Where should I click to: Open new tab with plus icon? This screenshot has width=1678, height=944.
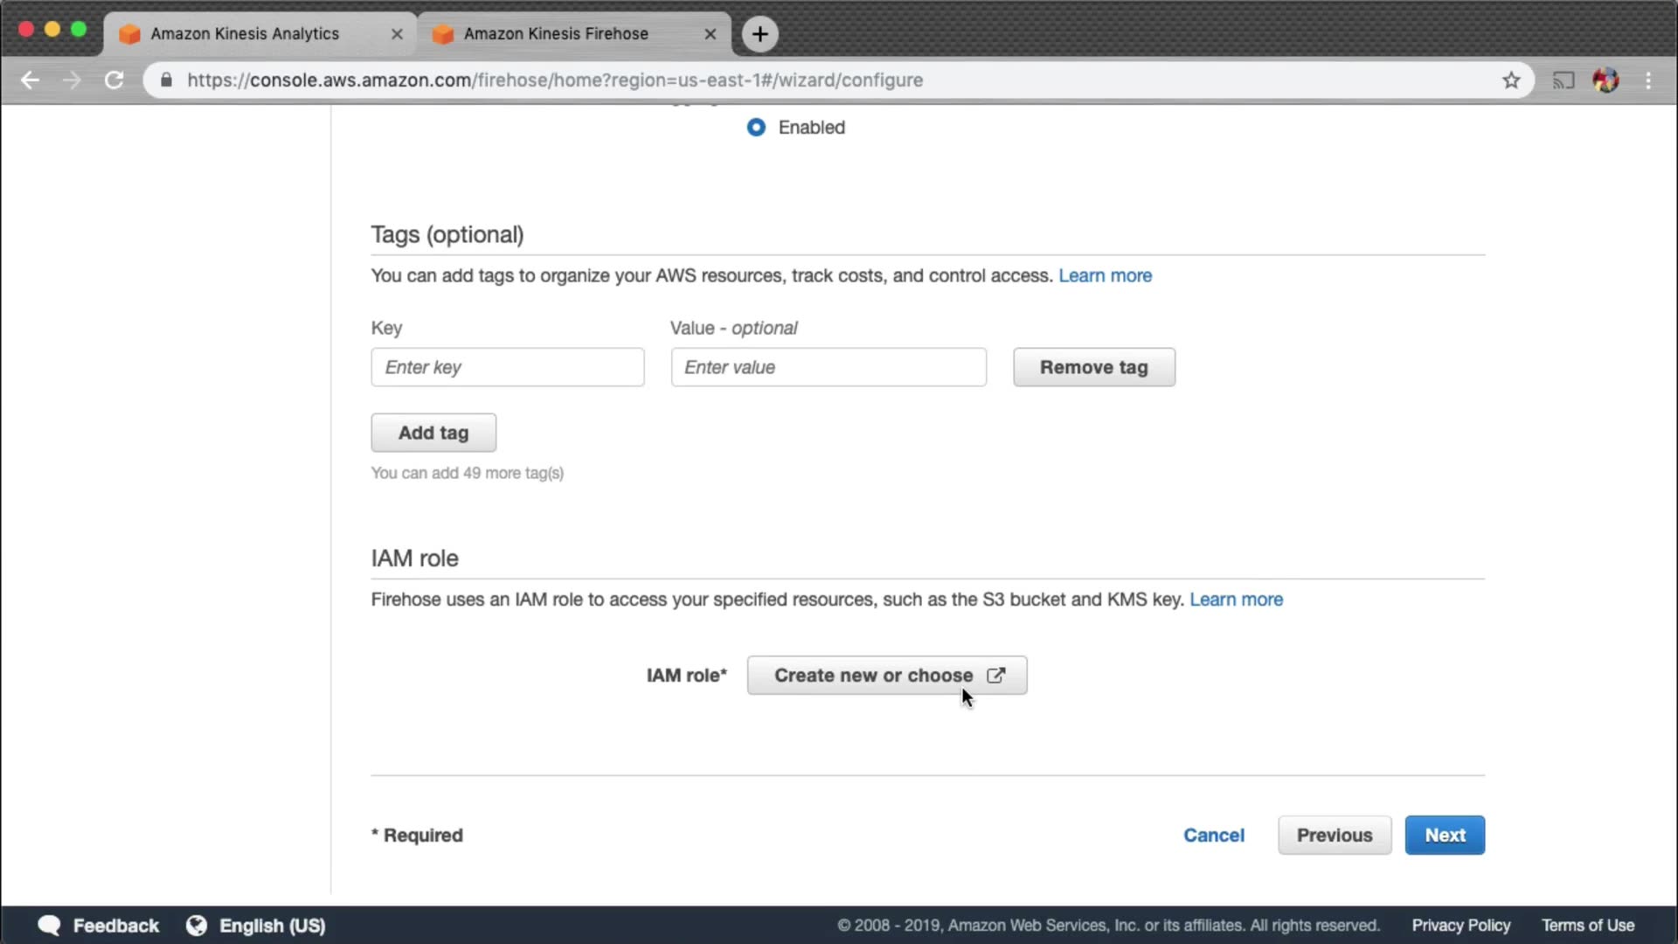(759, 34)
